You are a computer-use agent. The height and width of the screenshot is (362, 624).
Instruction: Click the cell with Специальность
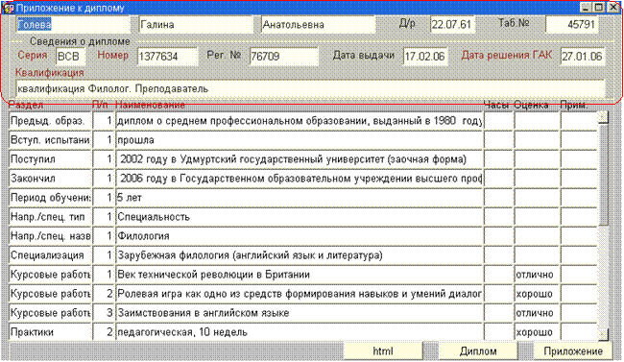click(299, 217)
